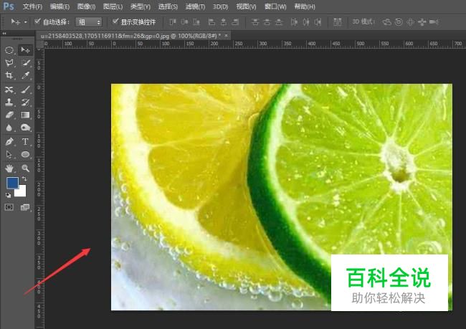The image size is (466, 329).
Task: Open the foreground blue color picker
Action: (x=11, y=183)
